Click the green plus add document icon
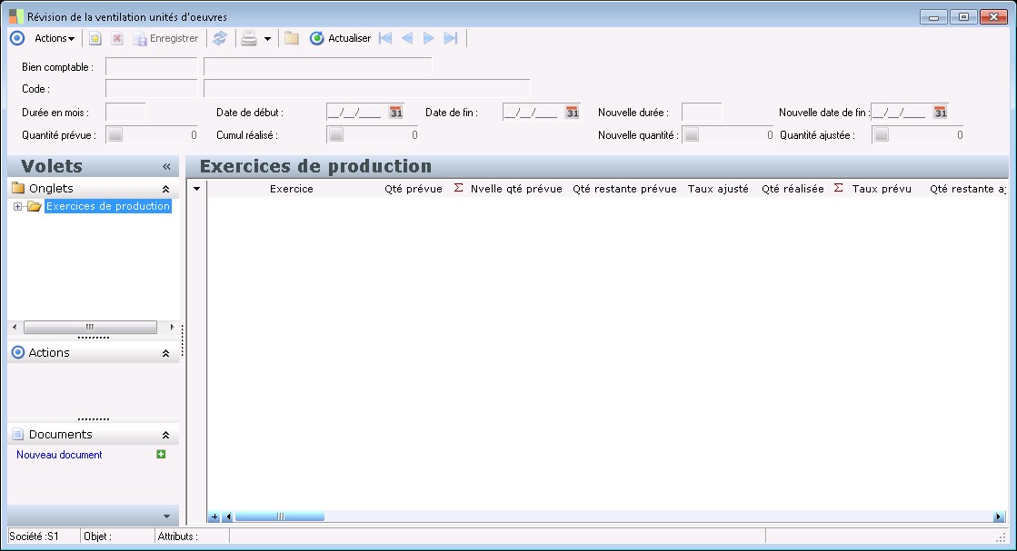This screenshot has height=551, width=1017. click(161, 454)
